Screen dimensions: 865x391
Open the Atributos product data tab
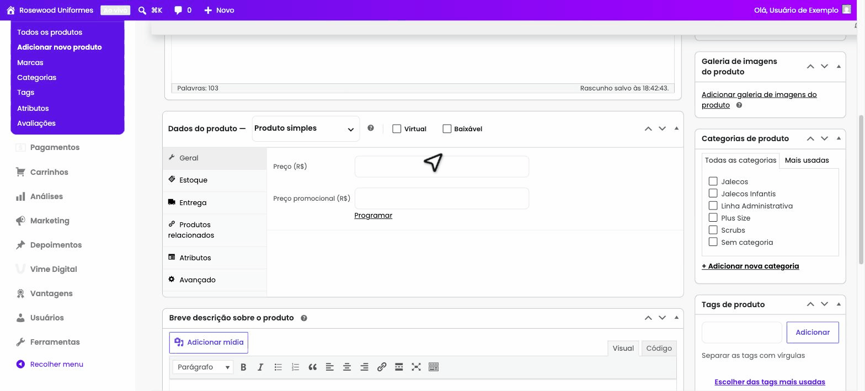(215, 258)
